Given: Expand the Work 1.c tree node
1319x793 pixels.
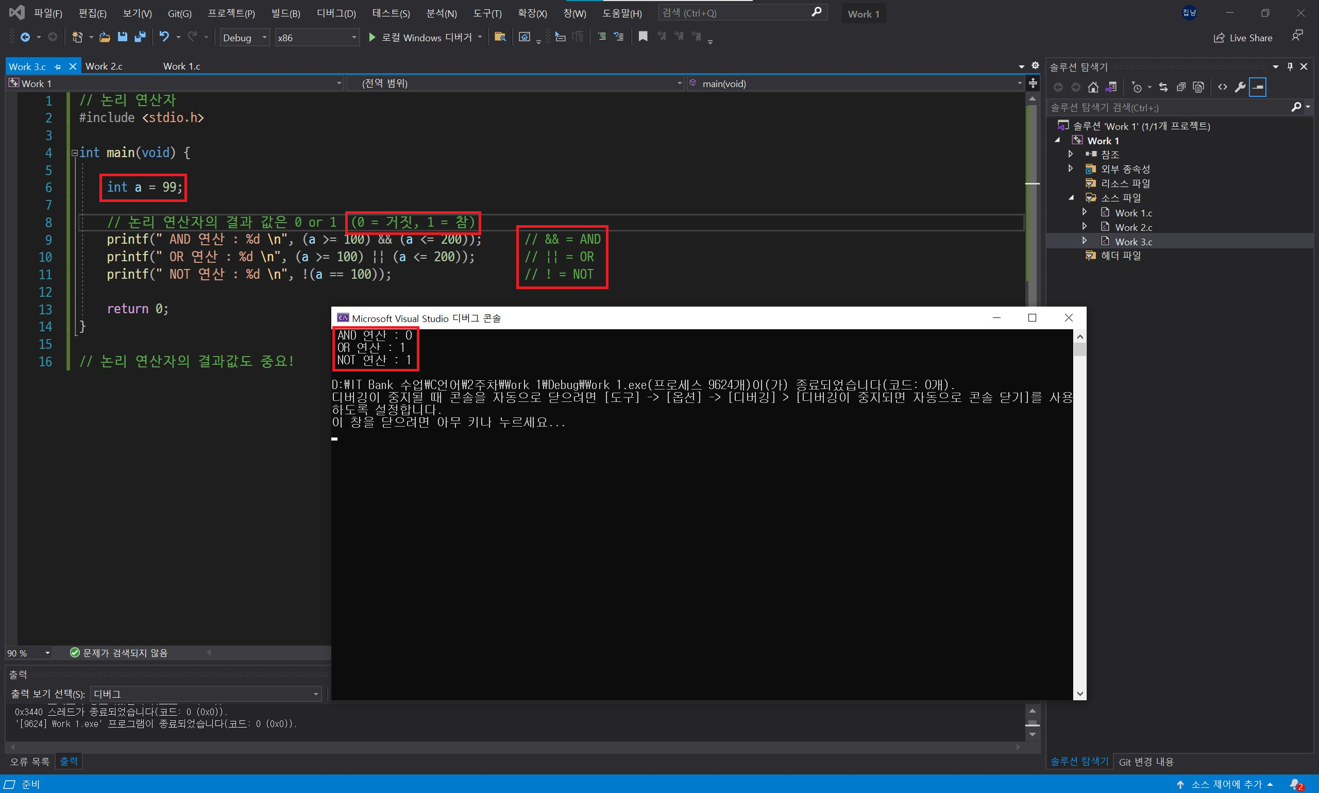Looking at the screenshot, I should (x=1085, y=213).
